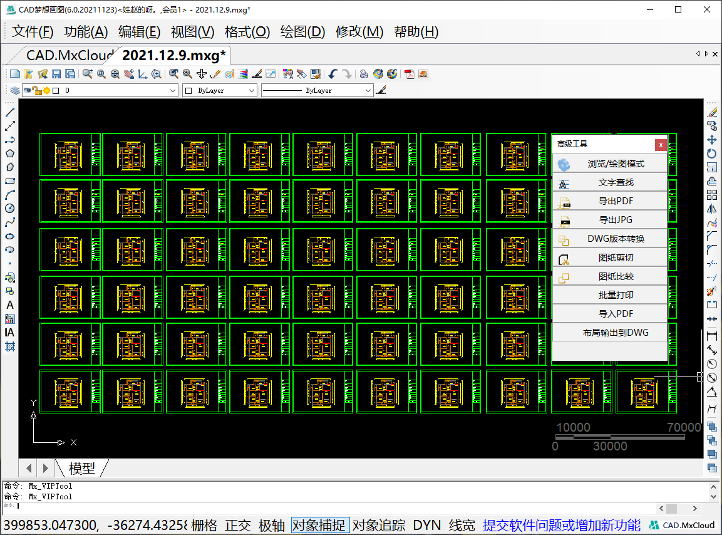Open the 格式(O) menu

(x=247, y=32)
